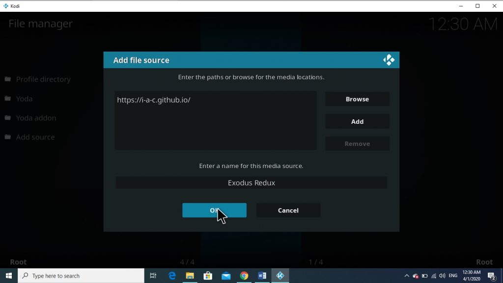Open the Mail app from the taskbar
Image resolution: width=503 pixels, height=283 pixels.
226,276
